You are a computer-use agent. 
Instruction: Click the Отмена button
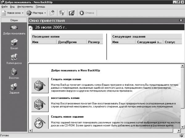pos(87,13)
